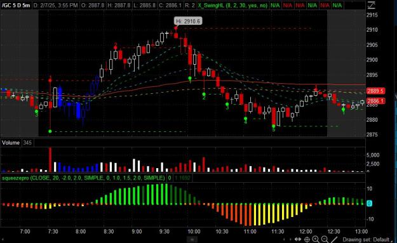Click the Volume study label
Image resolution: width=397 pixels, height=243 pixels.
(x=11, y=143)
